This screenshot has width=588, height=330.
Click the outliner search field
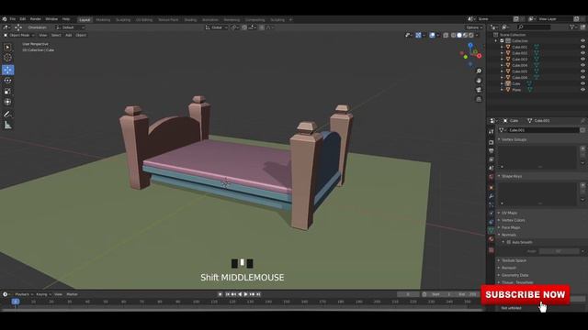point(534,27)
